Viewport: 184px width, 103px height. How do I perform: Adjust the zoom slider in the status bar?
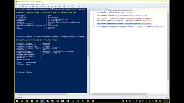click(154, 97)
